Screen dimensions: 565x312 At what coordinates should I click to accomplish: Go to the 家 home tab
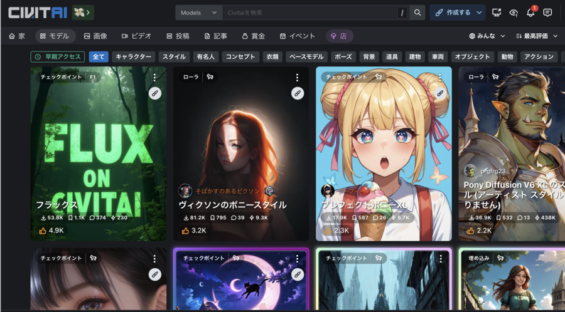coord(17,36)
